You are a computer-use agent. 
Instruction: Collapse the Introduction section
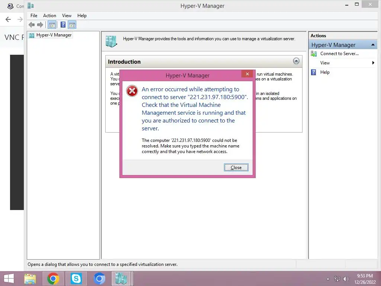coord(296,61)
